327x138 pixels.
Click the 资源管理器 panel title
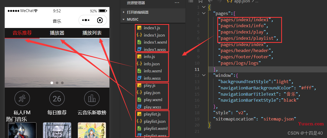[x=136, y=3]
